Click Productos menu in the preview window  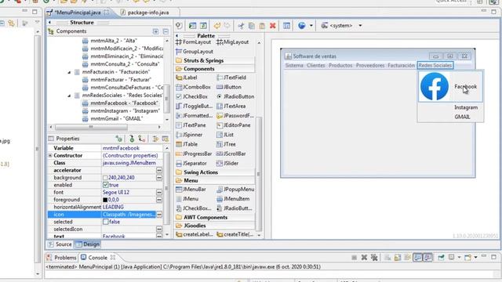pos(340,65)
